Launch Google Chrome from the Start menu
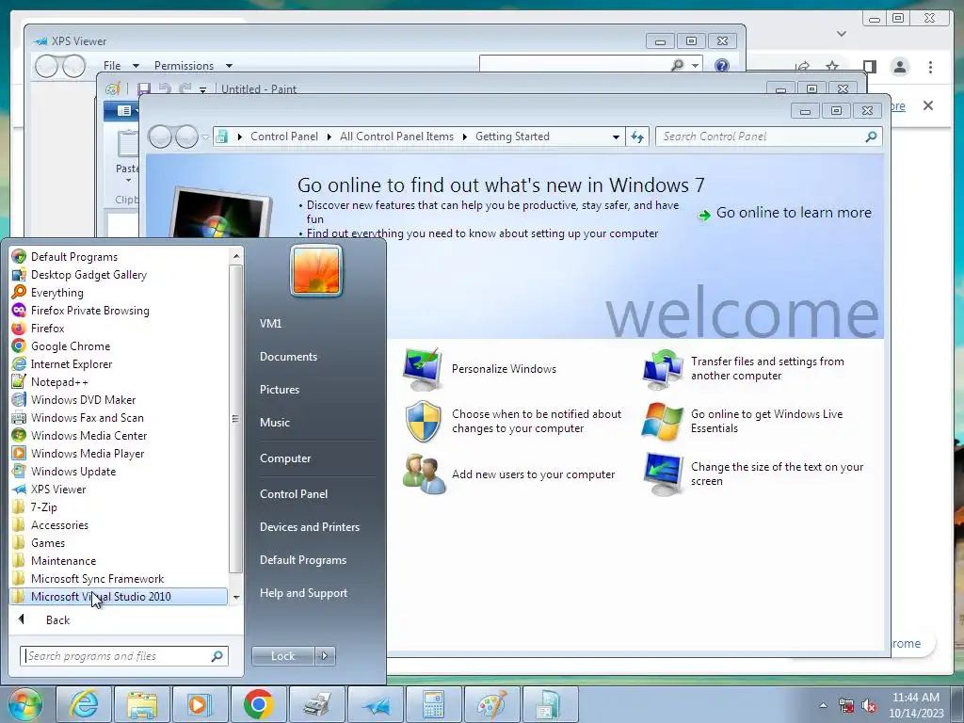964x723 pixels. click(70, 346)
